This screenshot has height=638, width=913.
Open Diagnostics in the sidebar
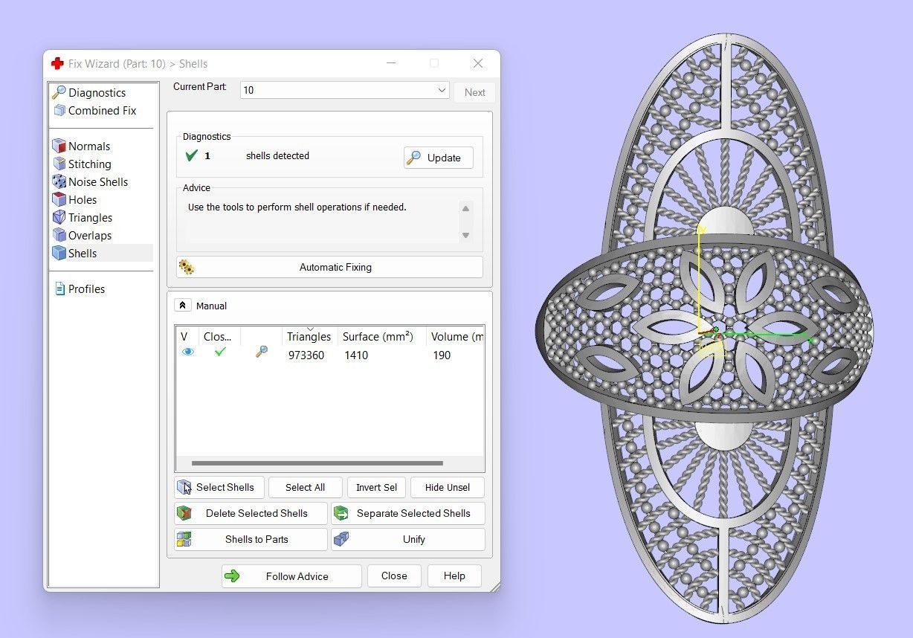click(x=97, y=93)
